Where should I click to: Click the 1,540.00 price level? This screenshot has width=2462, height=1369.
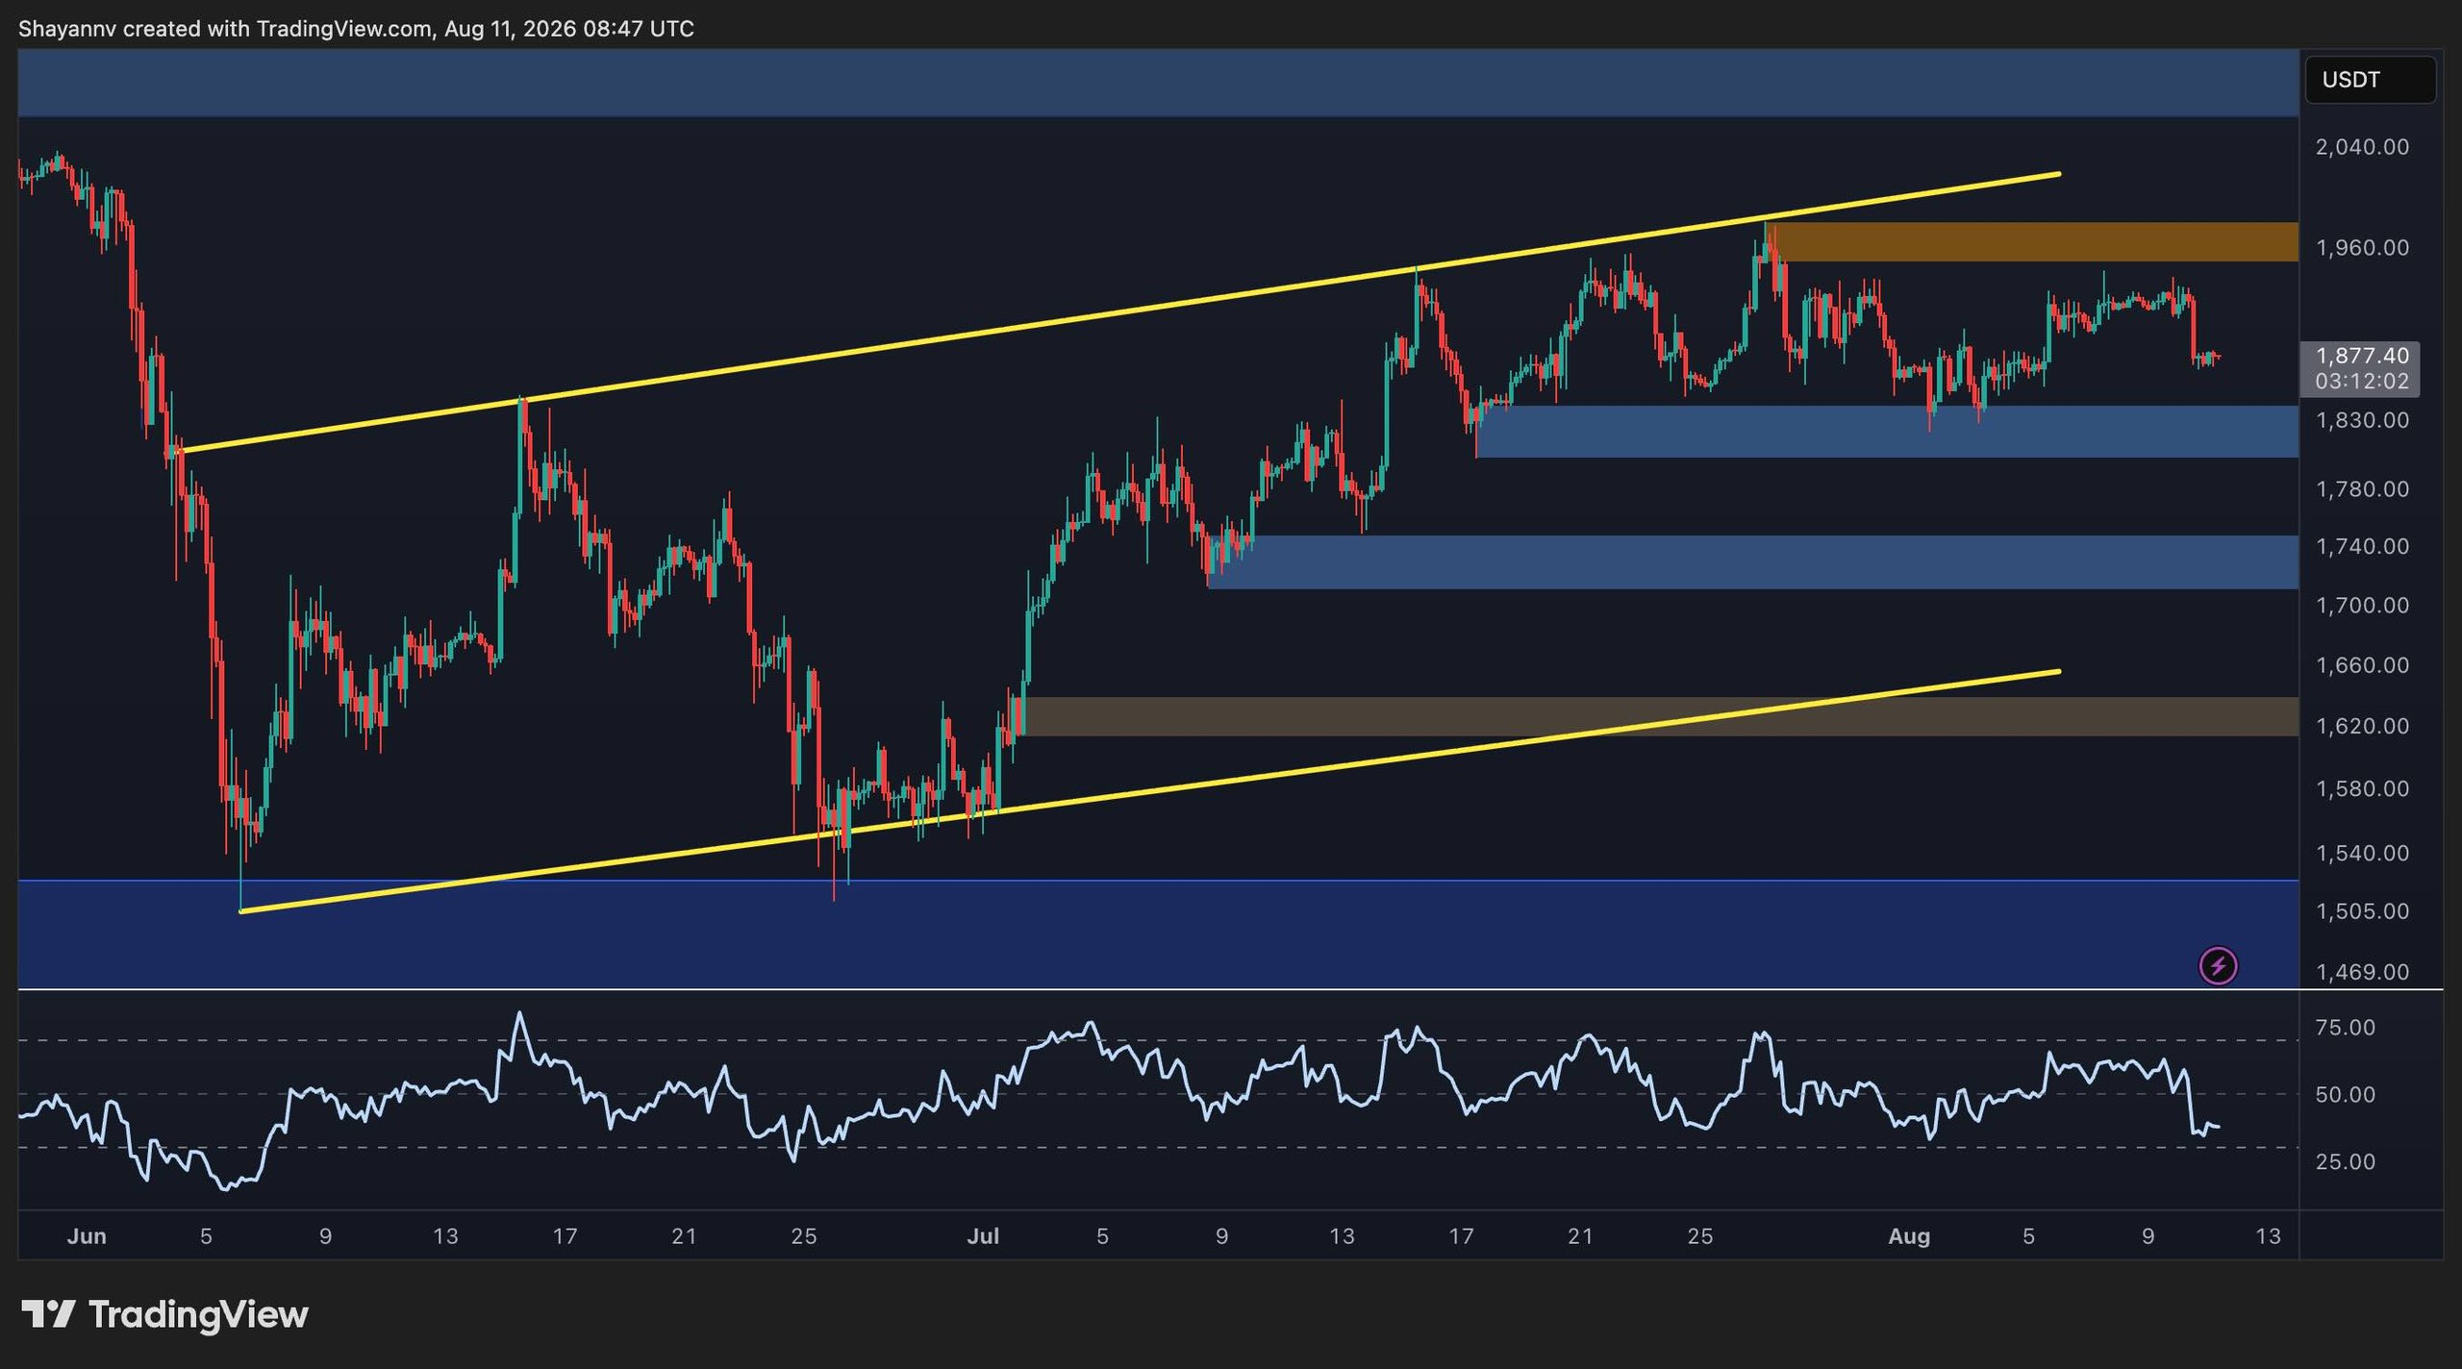[2362, 854]
